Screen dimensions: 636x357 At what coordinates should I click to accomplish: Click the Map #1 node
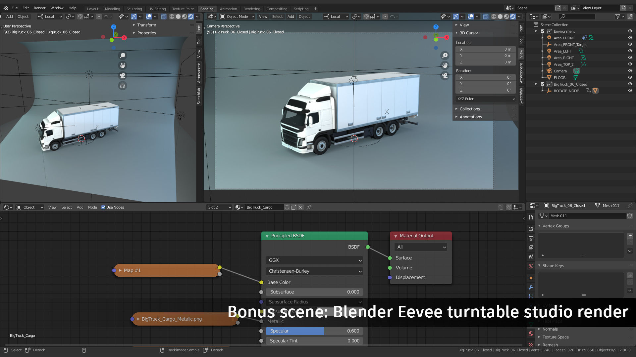pyautogui.click(x=167, y=270)
